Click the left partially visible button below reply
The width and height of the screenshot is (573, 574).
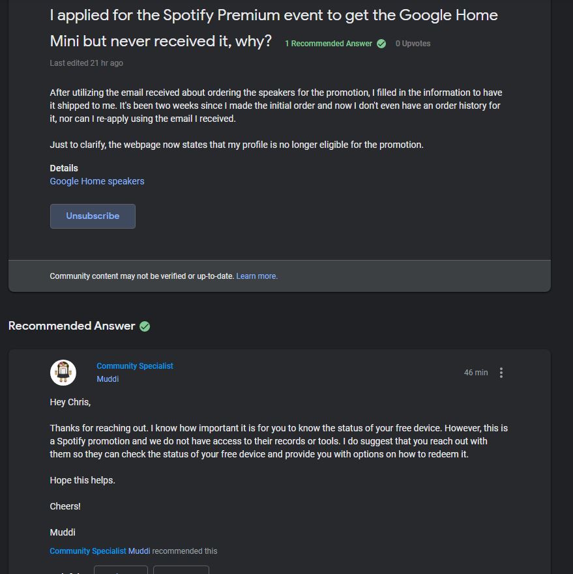[x=121, y=570]
